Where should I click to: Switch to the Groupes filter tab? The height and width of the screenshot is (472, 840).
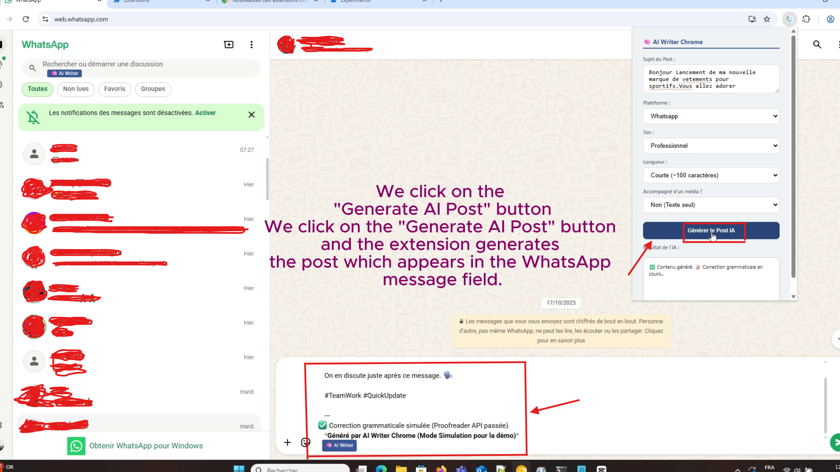point(153,89)
